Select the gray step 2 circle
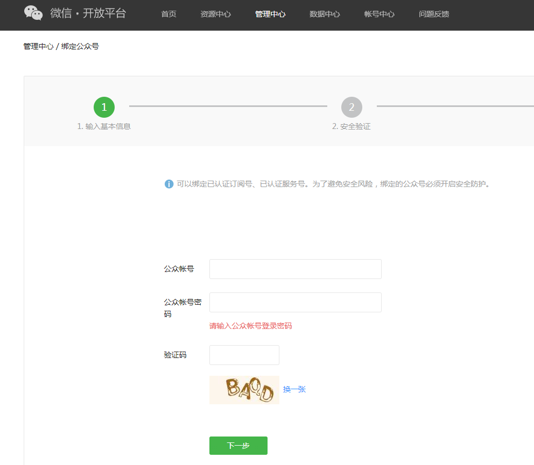This screenshot has width=534, height=465. pos(352,107)
